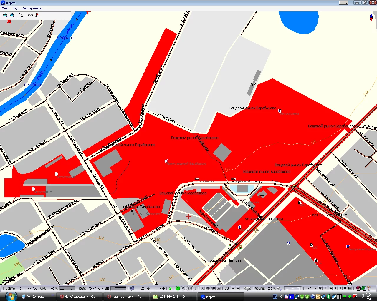The height and width of the screenshot is (301, 377).
Task: Click the volume speaker icon
Action: coord(279,288)
